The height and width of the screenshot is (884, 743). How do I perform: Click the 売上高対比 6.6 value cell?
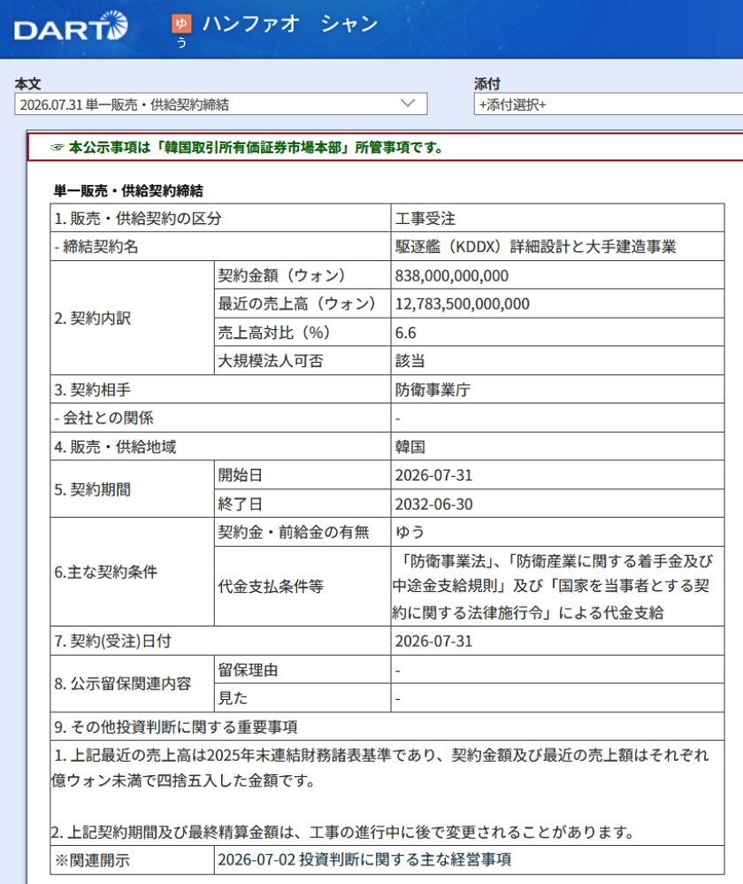coord(557,332)
